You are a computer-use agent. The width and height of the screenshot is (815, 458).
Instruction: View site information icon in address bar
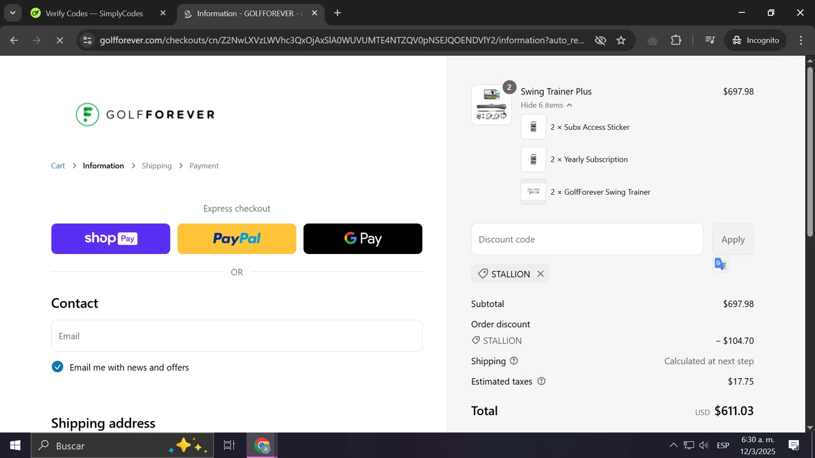pyautogui.click(x=87, y=40)
